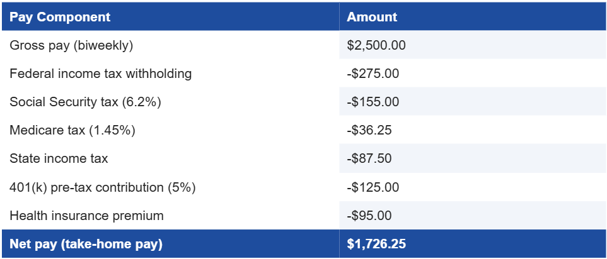Click Social Security tax (6.2%) label
Image resolution: width=607 pixels, height=259 pixels.
coord(85,102)
